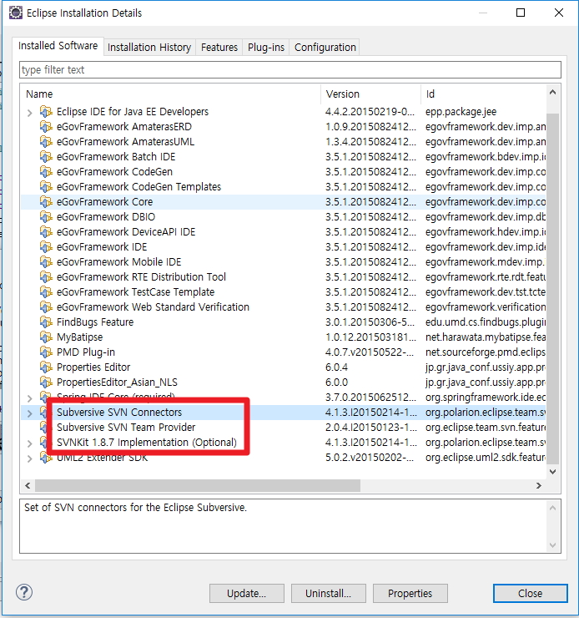The width and height of the screenshot is (579, 618).
Task: Click the scroll-right arrow under the list
Action: [539, 485]
